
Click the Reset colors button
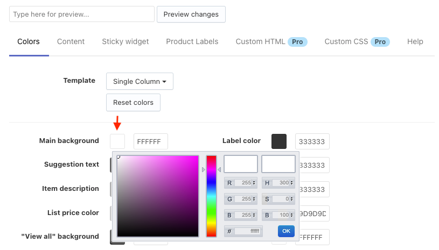pyautogui.click(x=133, y=103)
